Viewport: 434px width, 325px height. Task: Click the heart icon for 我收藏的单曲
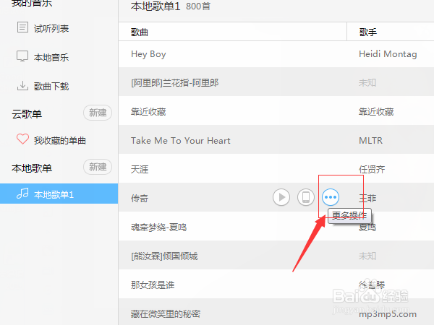click(x=22, y=139)
